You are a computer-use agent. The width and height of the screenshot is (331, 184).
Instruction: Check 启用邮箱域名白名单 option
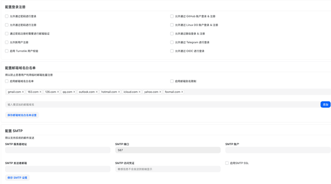(x=7, y=81)
